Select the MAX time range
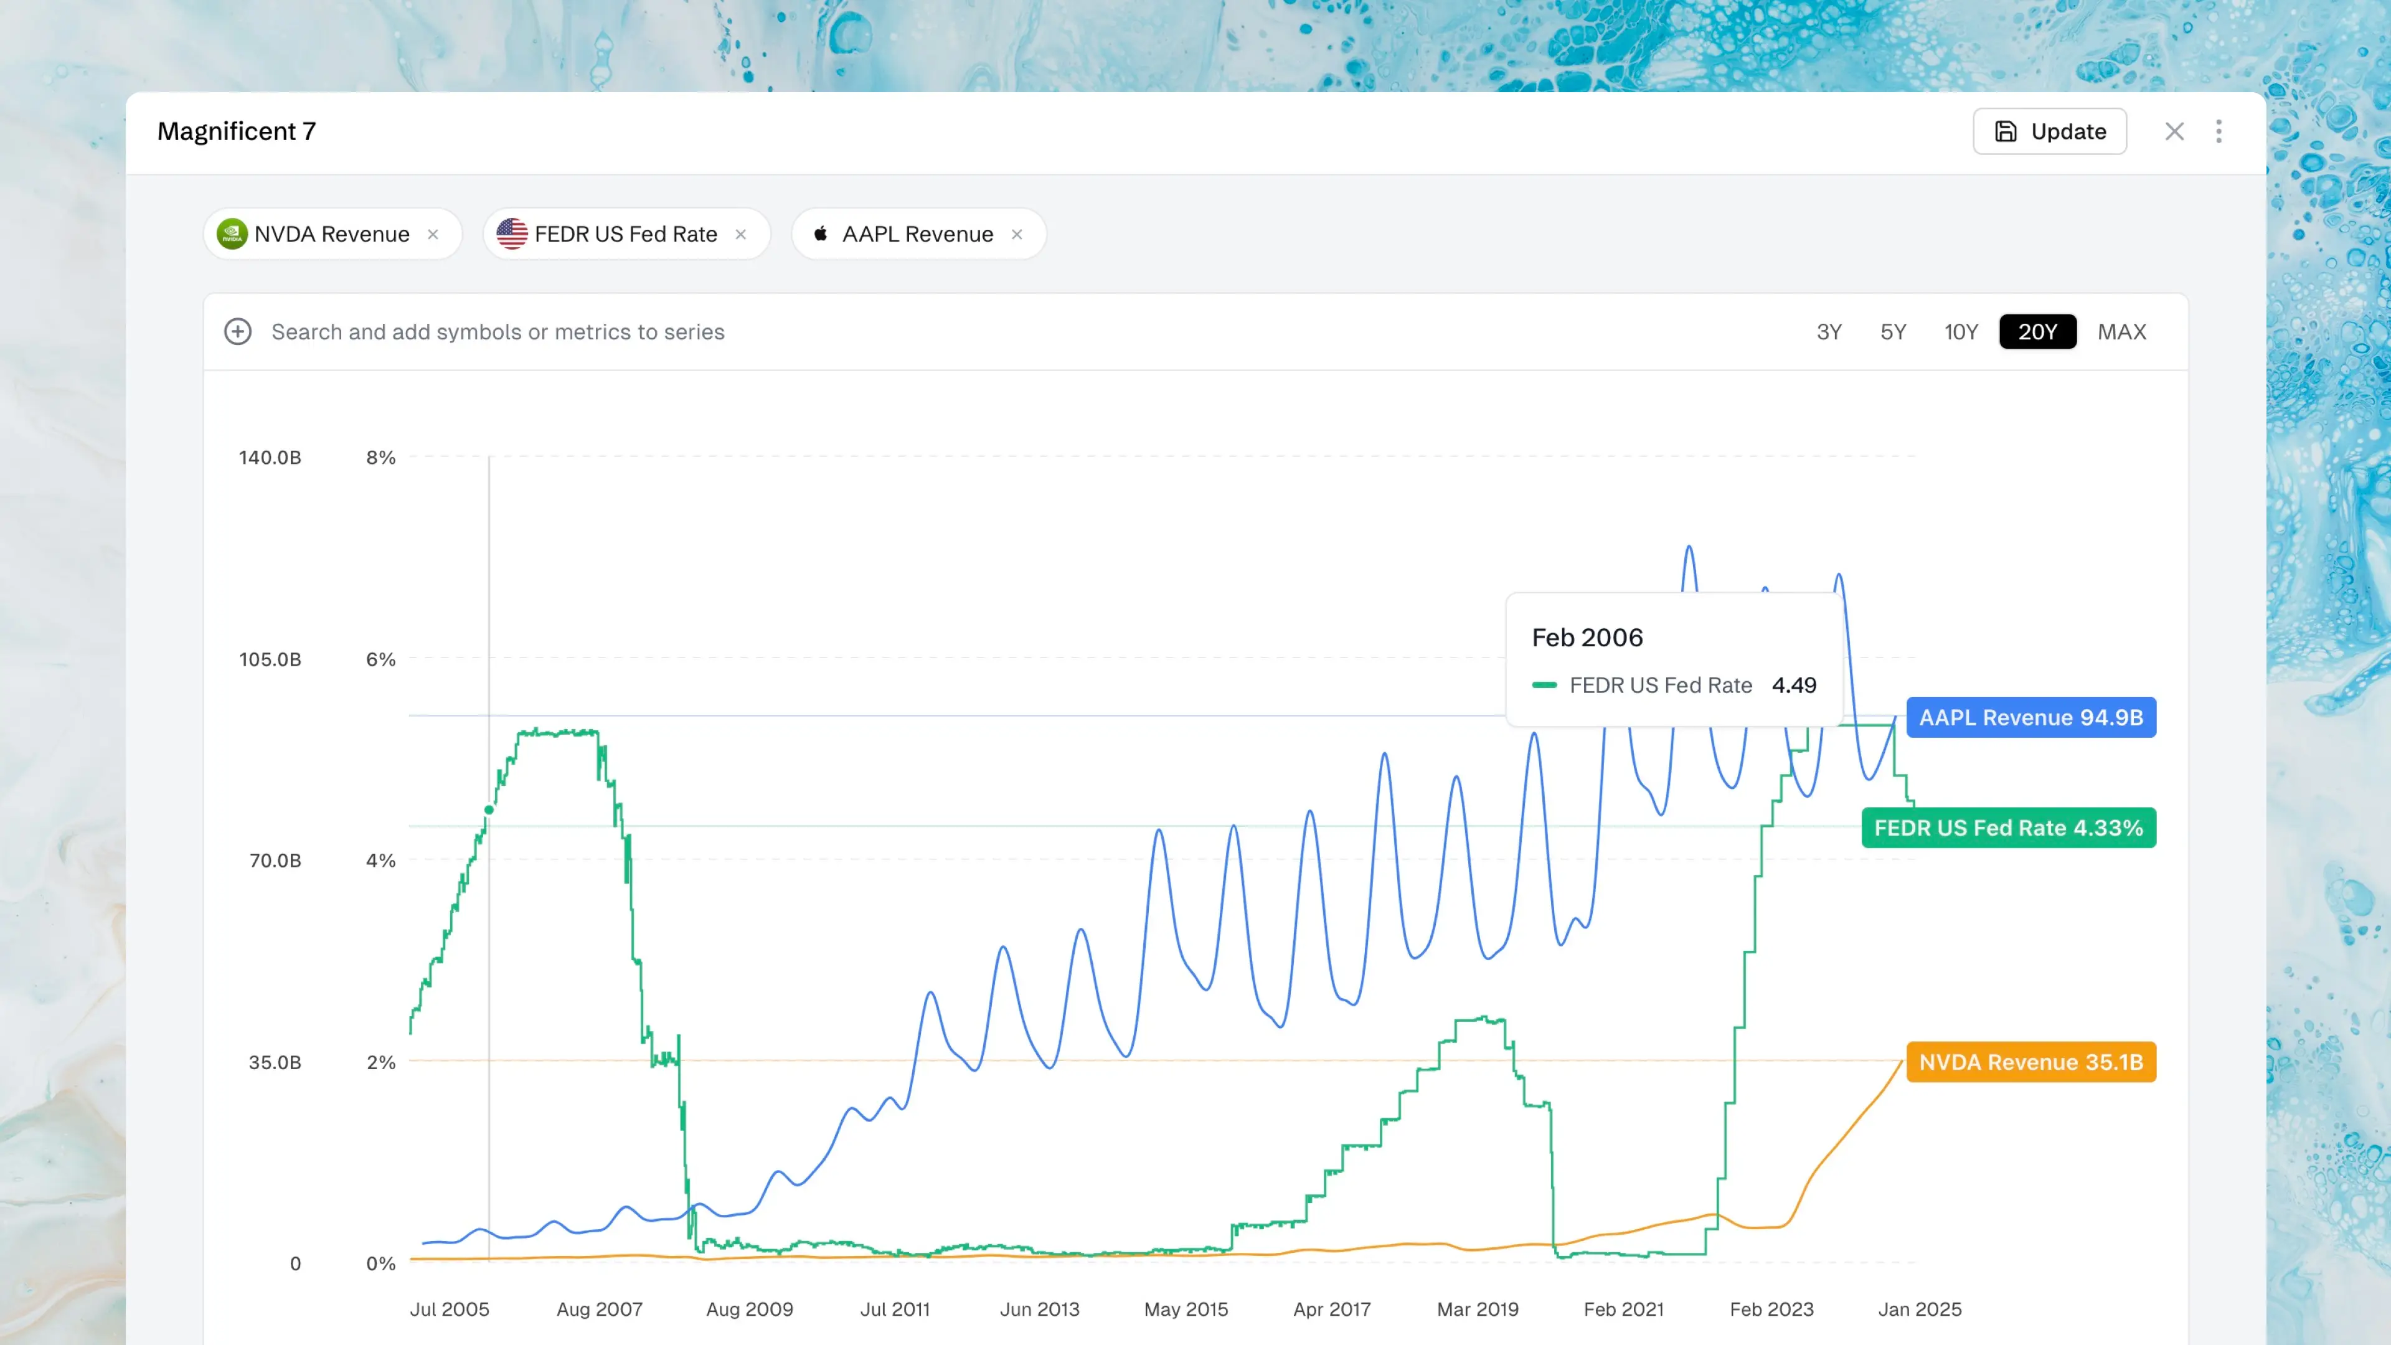The height and width of the screenshot is (1345, 2391). [x=2122, y=331]
